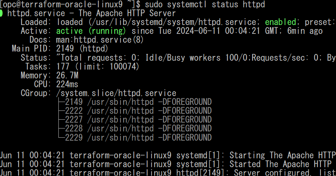Click the 'Loaded:' label
The width and height of the screenshot is (336, 176).
[36, 22]
